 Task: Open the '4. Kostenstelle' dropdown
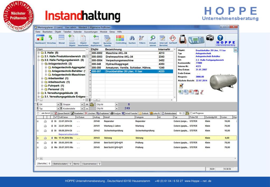pyautogui.click(x=82, y=108)
